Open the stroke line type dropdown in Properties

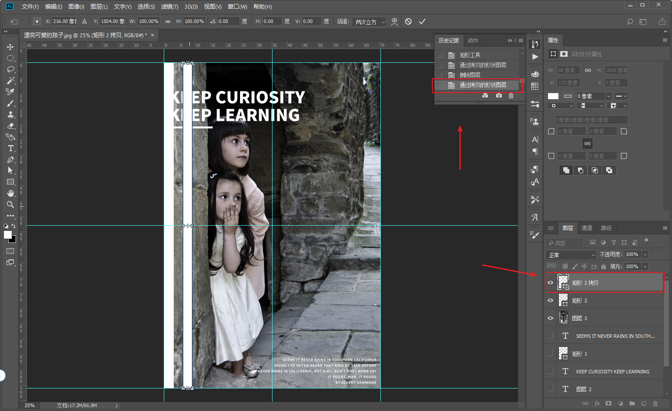coord(621,96)
